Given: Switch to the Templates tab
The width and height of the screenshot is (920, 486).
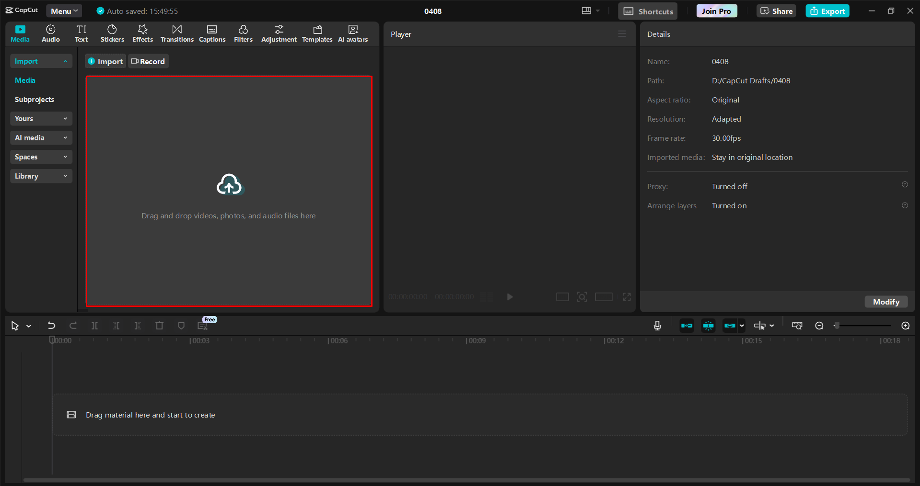Looking at the screenshot, I should [x=317, y=34].
